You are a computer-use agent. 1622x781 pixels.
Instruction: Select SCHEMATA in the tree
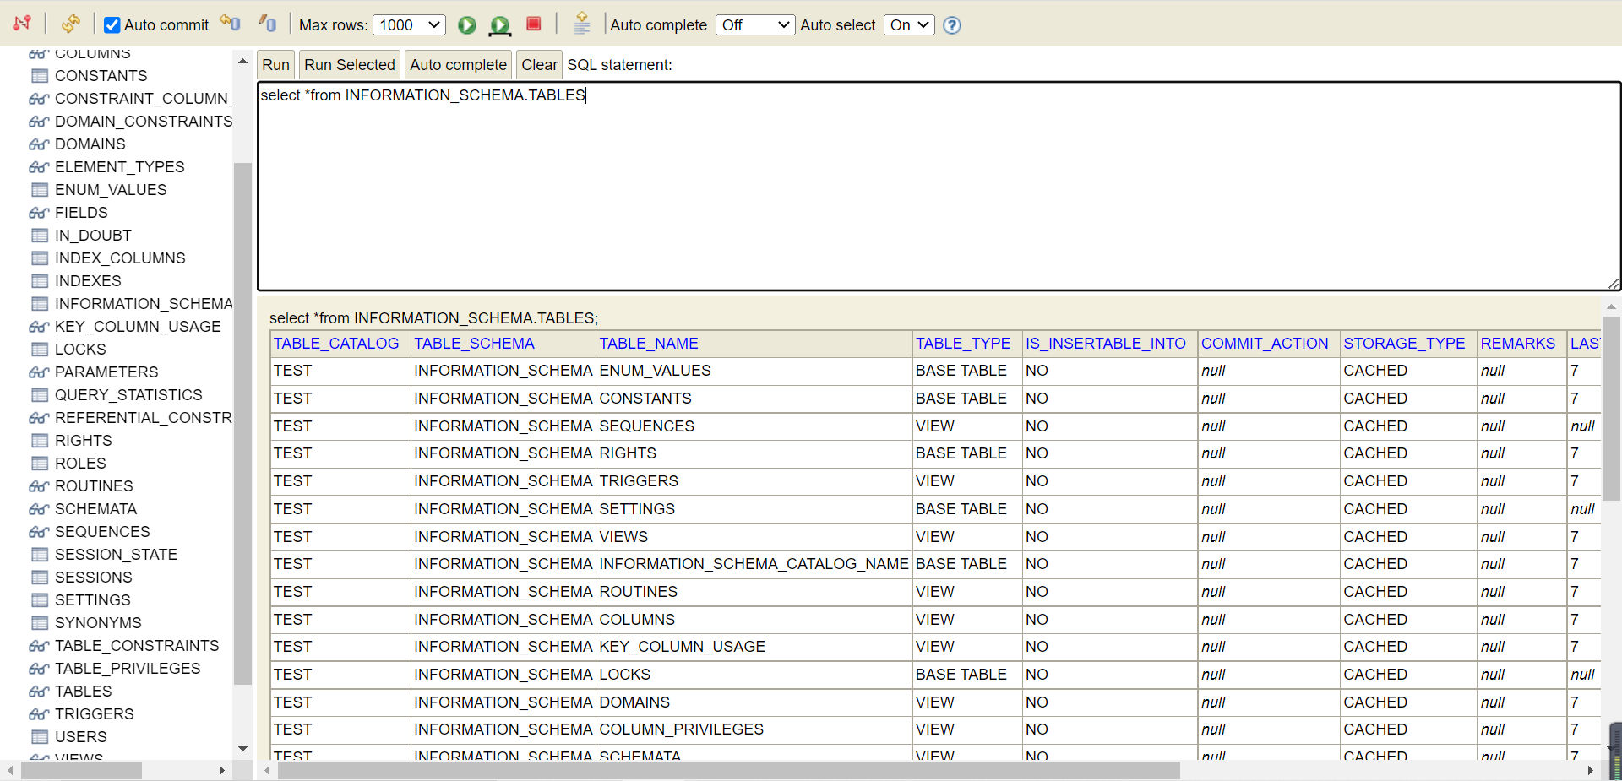pyautogui.click(x=95, y=509)
